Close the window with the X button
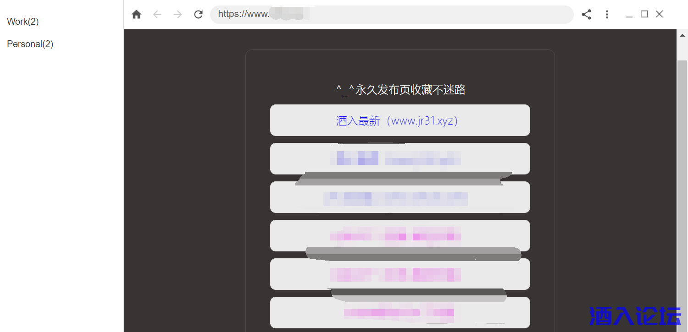The width and height of the screenshot is (688, 332). click(x=659, y=14)
